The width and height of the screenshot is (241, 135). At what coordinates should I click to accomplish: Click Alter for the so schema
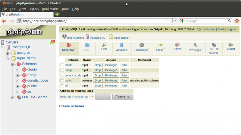(x=124, y=85)
